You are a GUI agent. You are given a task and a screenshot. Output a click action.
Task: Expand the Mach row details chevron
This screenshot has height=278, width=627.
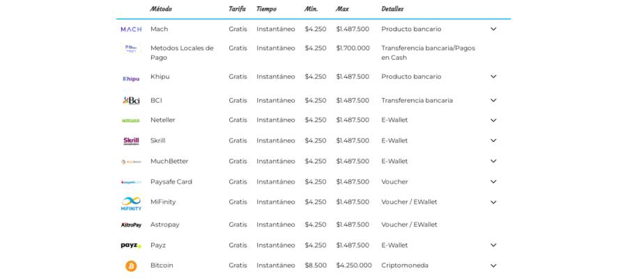pos(493,29)
